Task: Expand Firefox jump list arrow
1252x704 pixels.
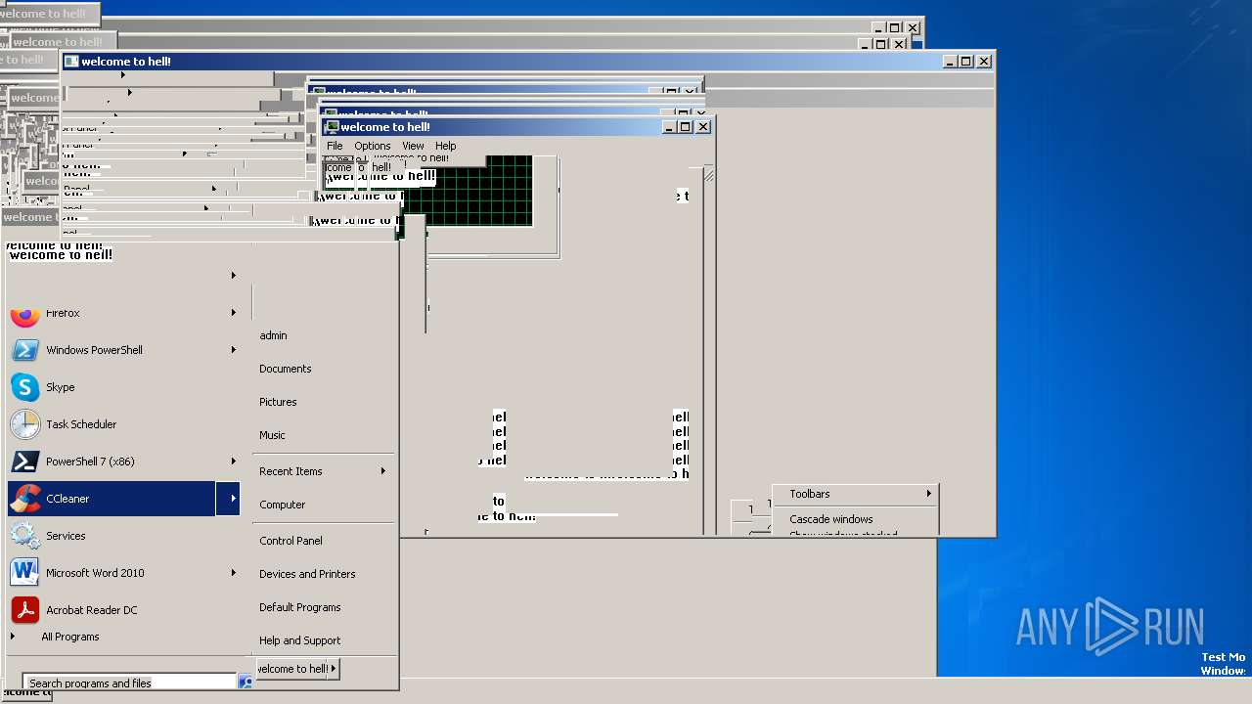Action: (233, 313)
